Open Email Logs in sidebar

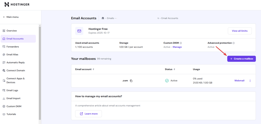18,90
